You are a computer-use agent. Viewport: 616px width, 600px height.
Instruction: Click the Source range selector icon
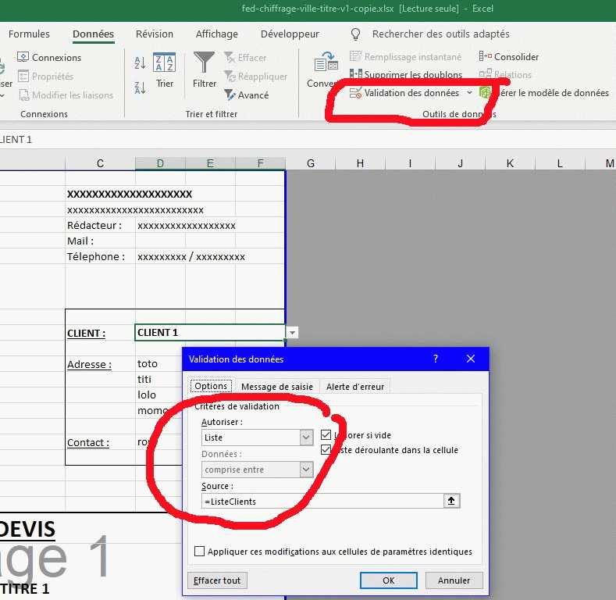451,501
